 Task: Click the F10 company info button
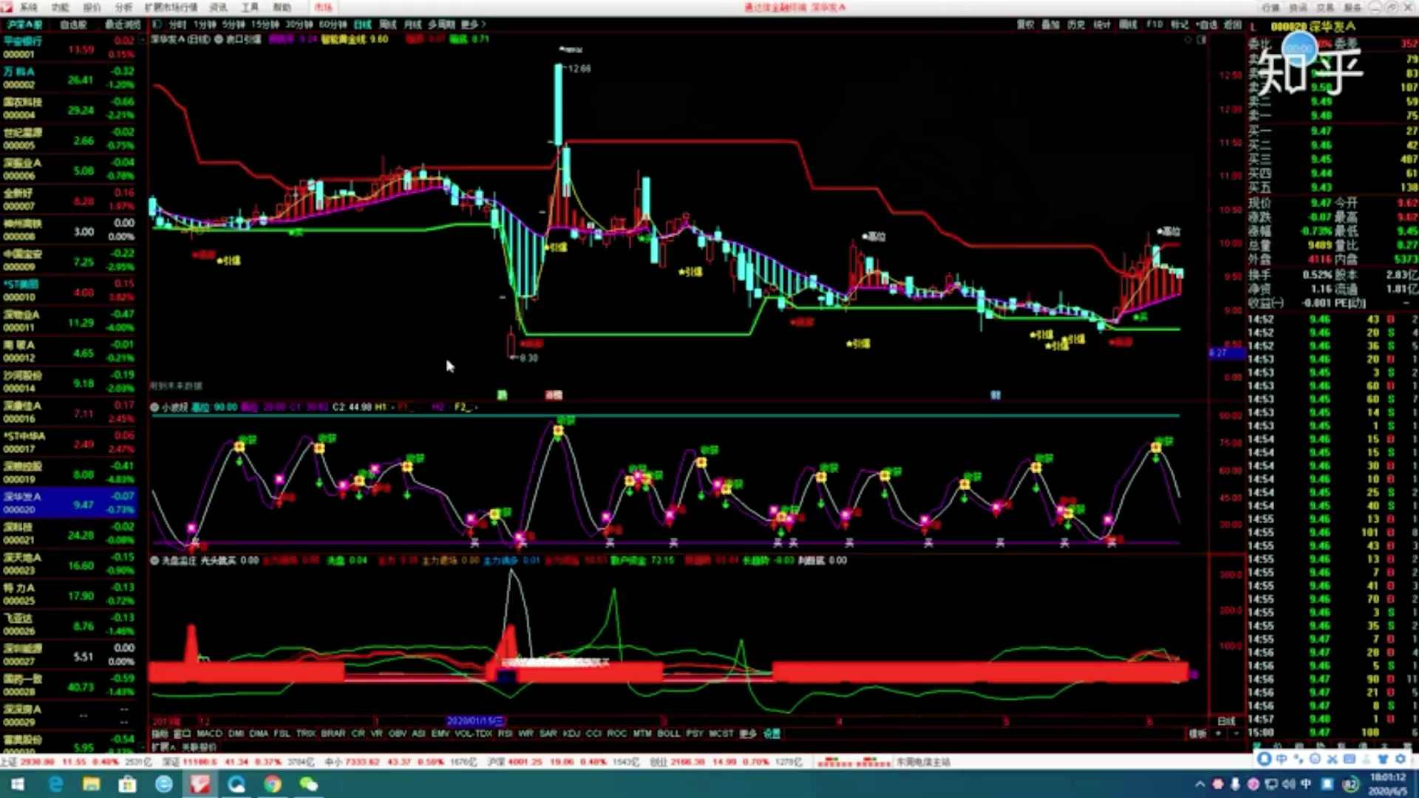pos(1154,24)
